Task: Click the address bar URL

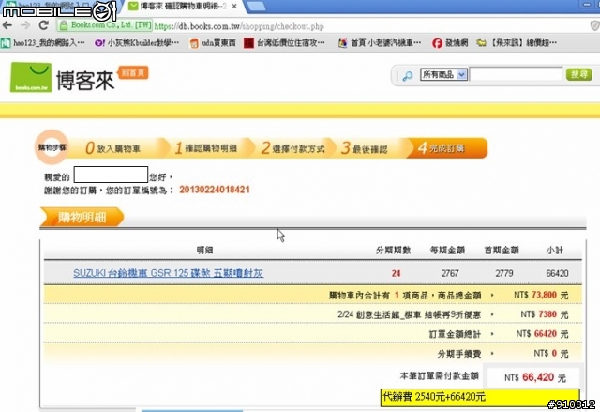Action: click(x=239, y=26)
